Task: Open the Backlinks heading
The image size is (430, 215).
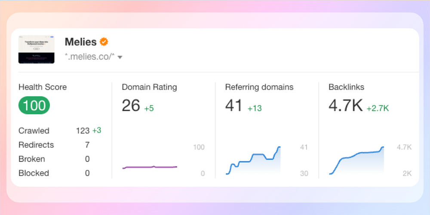Action: click(x=346, y=87)
